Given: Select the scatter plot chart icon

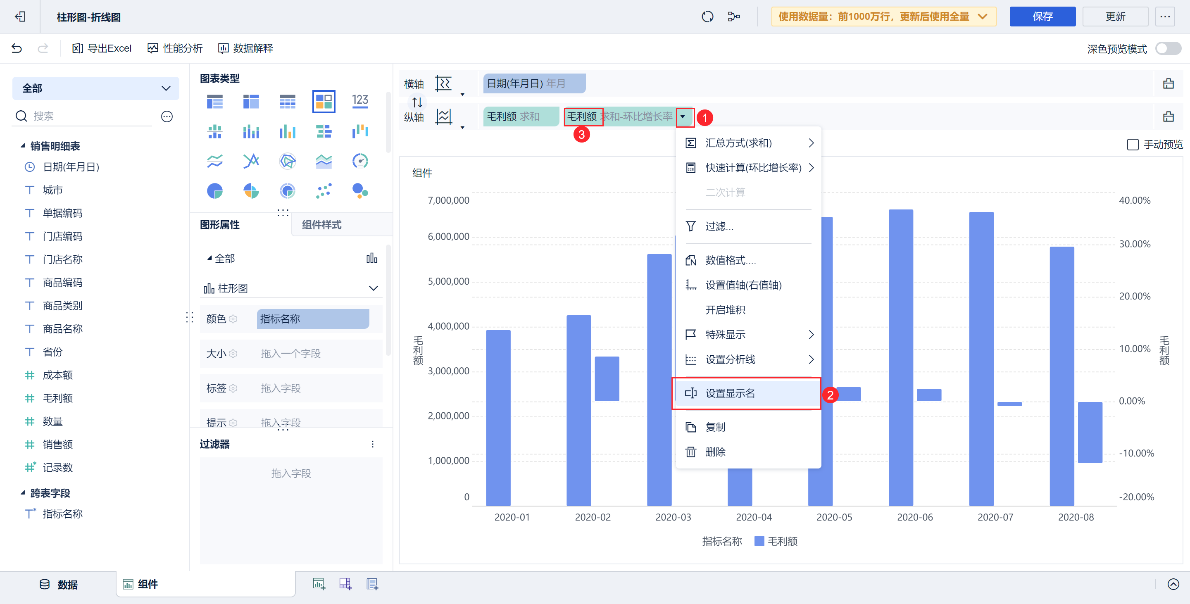Looking at the screenshot, I should coord(324,191).
